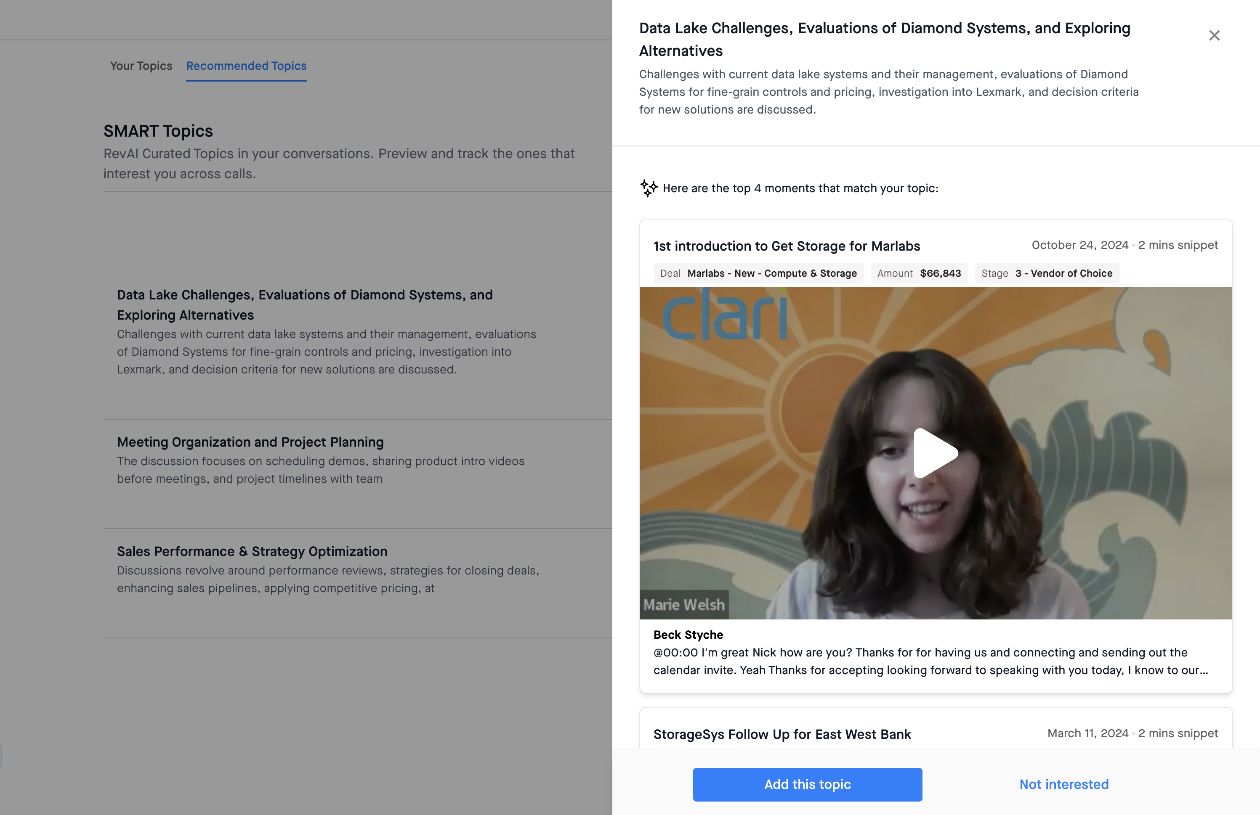Select the Recommended Topics tab

click(246, 66)
